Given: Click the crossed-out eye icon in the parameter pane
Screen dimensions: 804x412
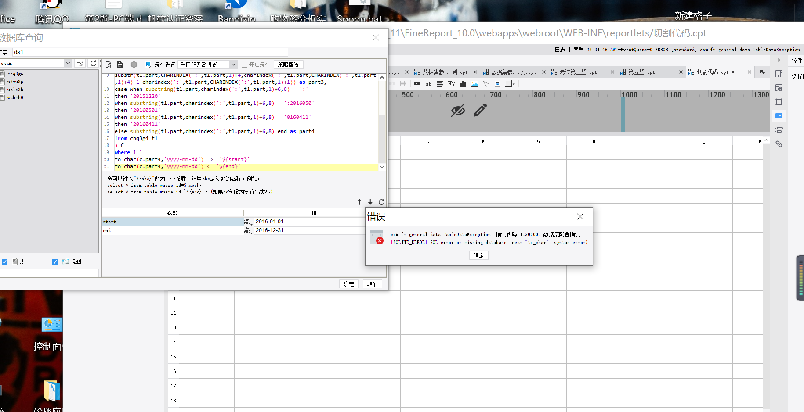Looking at the screenshot, I should 458,110.
